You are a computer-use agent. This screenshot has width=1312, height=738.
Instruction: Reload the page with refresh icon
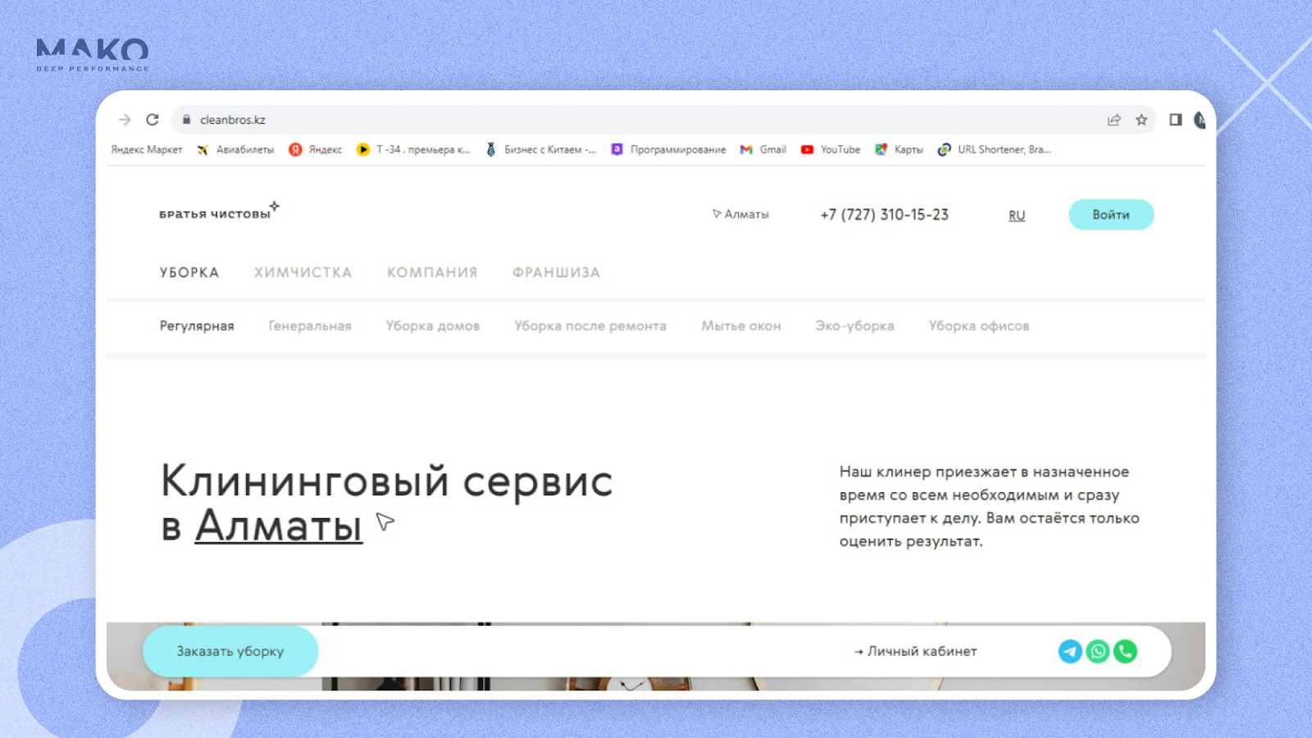pos(153,120)
